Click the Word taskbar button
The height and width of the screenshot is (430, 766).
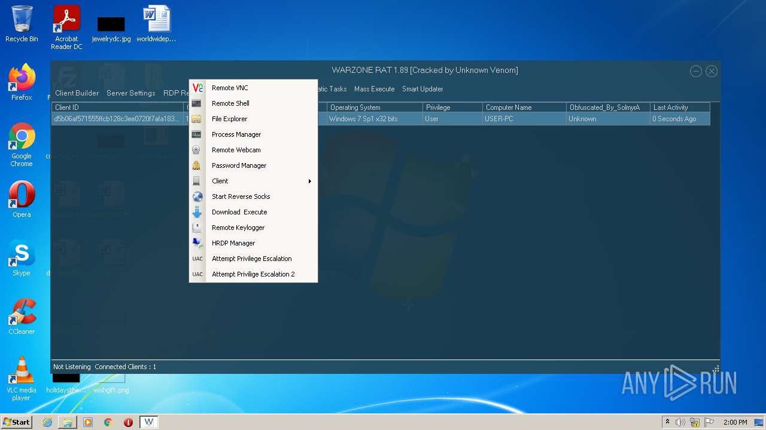tap(149, 422)
